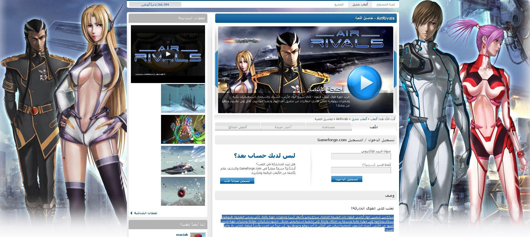
Task: Switch to the مساعدة tab
Action: click(x=328, y=127)
